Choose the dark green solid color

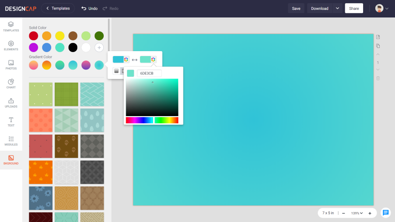(99, 36)
